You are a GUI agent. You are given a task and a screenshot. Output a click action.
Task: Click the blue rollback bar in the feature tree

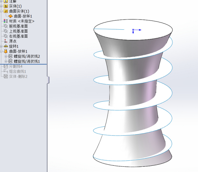click(23, 64)
